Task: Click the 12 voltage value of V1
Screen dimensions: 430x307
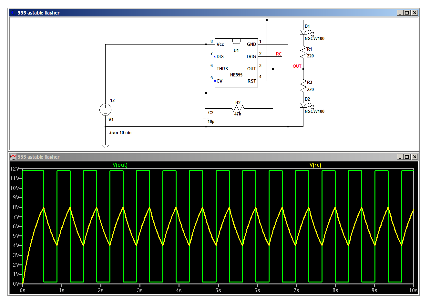Action: (x=112, y=100)
